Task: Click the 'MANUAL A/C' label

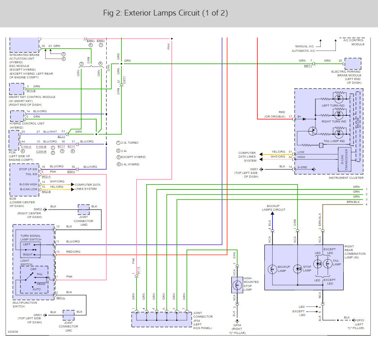Action: pyautogui.click(x=304, y=46)
